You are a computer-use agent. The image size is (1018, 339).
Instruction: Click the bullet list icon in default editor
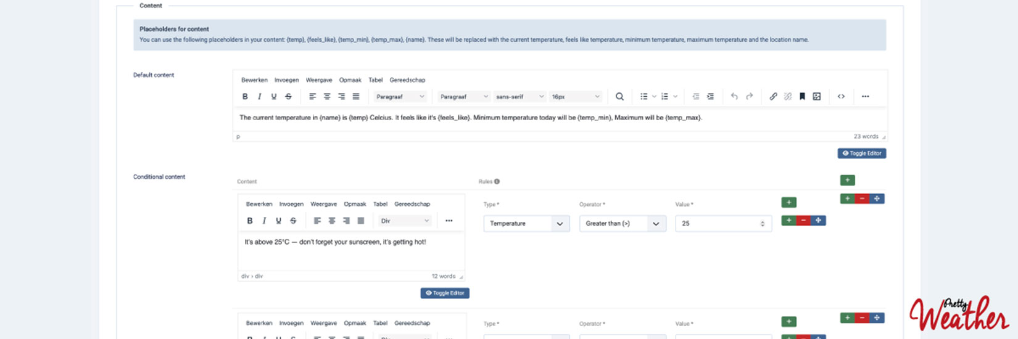pyautogui.click(x=643, y=97)
